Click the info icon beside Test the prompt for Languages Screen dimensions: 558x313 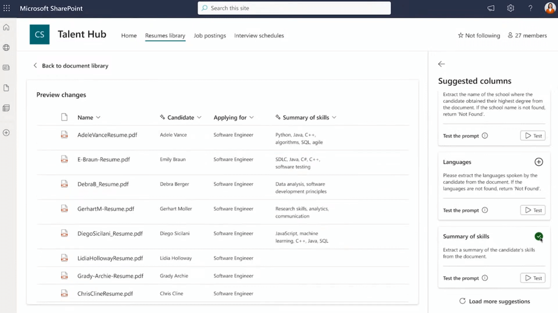click(484, 210)
